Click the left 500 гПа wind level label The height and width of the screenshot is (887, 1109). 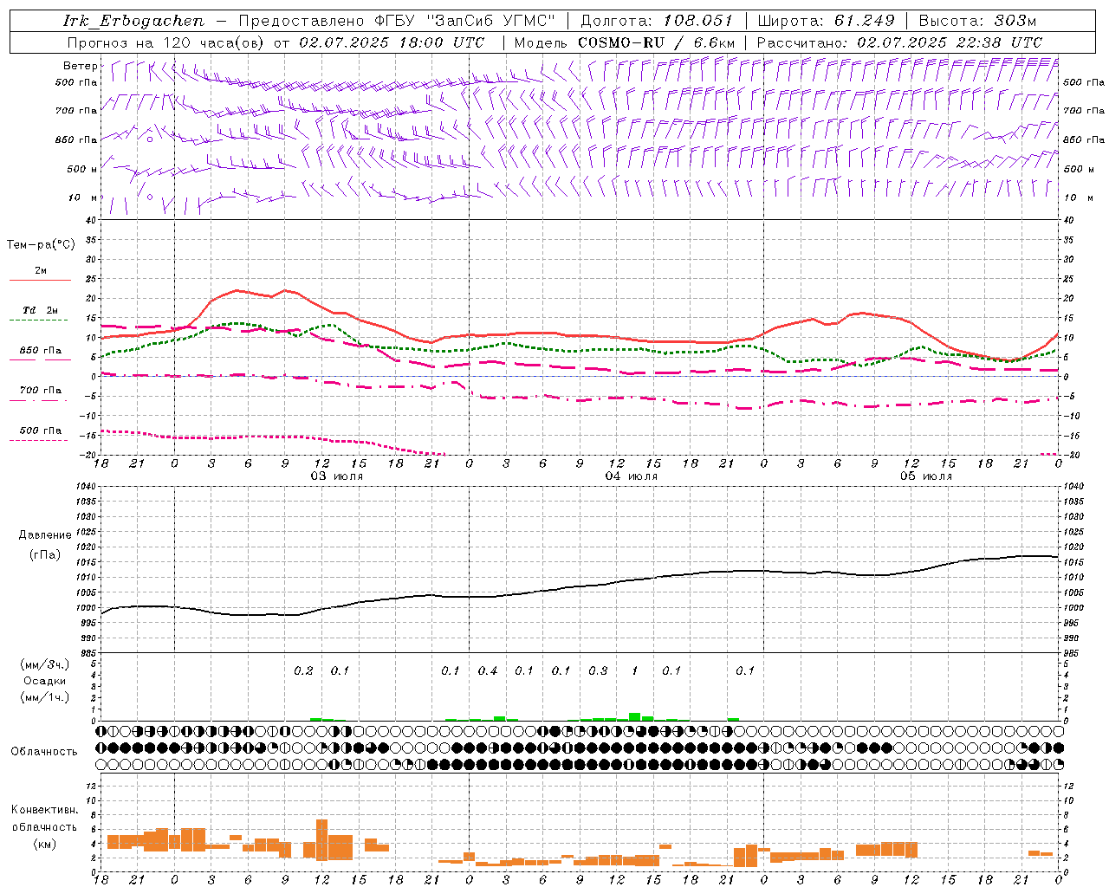click(76, 82)
